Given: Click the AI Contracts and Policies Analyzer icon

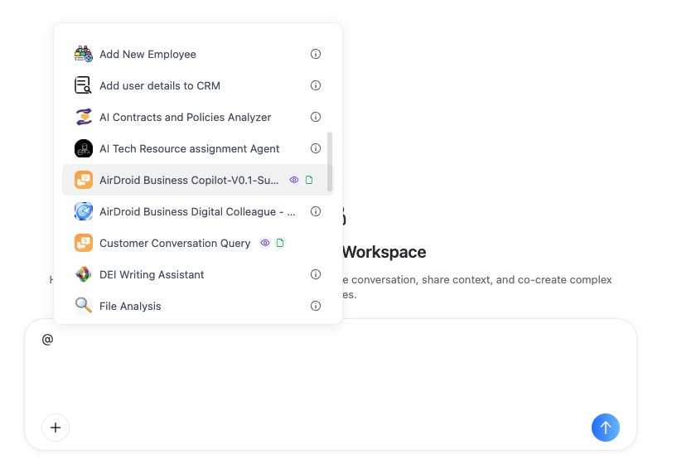Looking at the screenshot, I should (84, 117).
